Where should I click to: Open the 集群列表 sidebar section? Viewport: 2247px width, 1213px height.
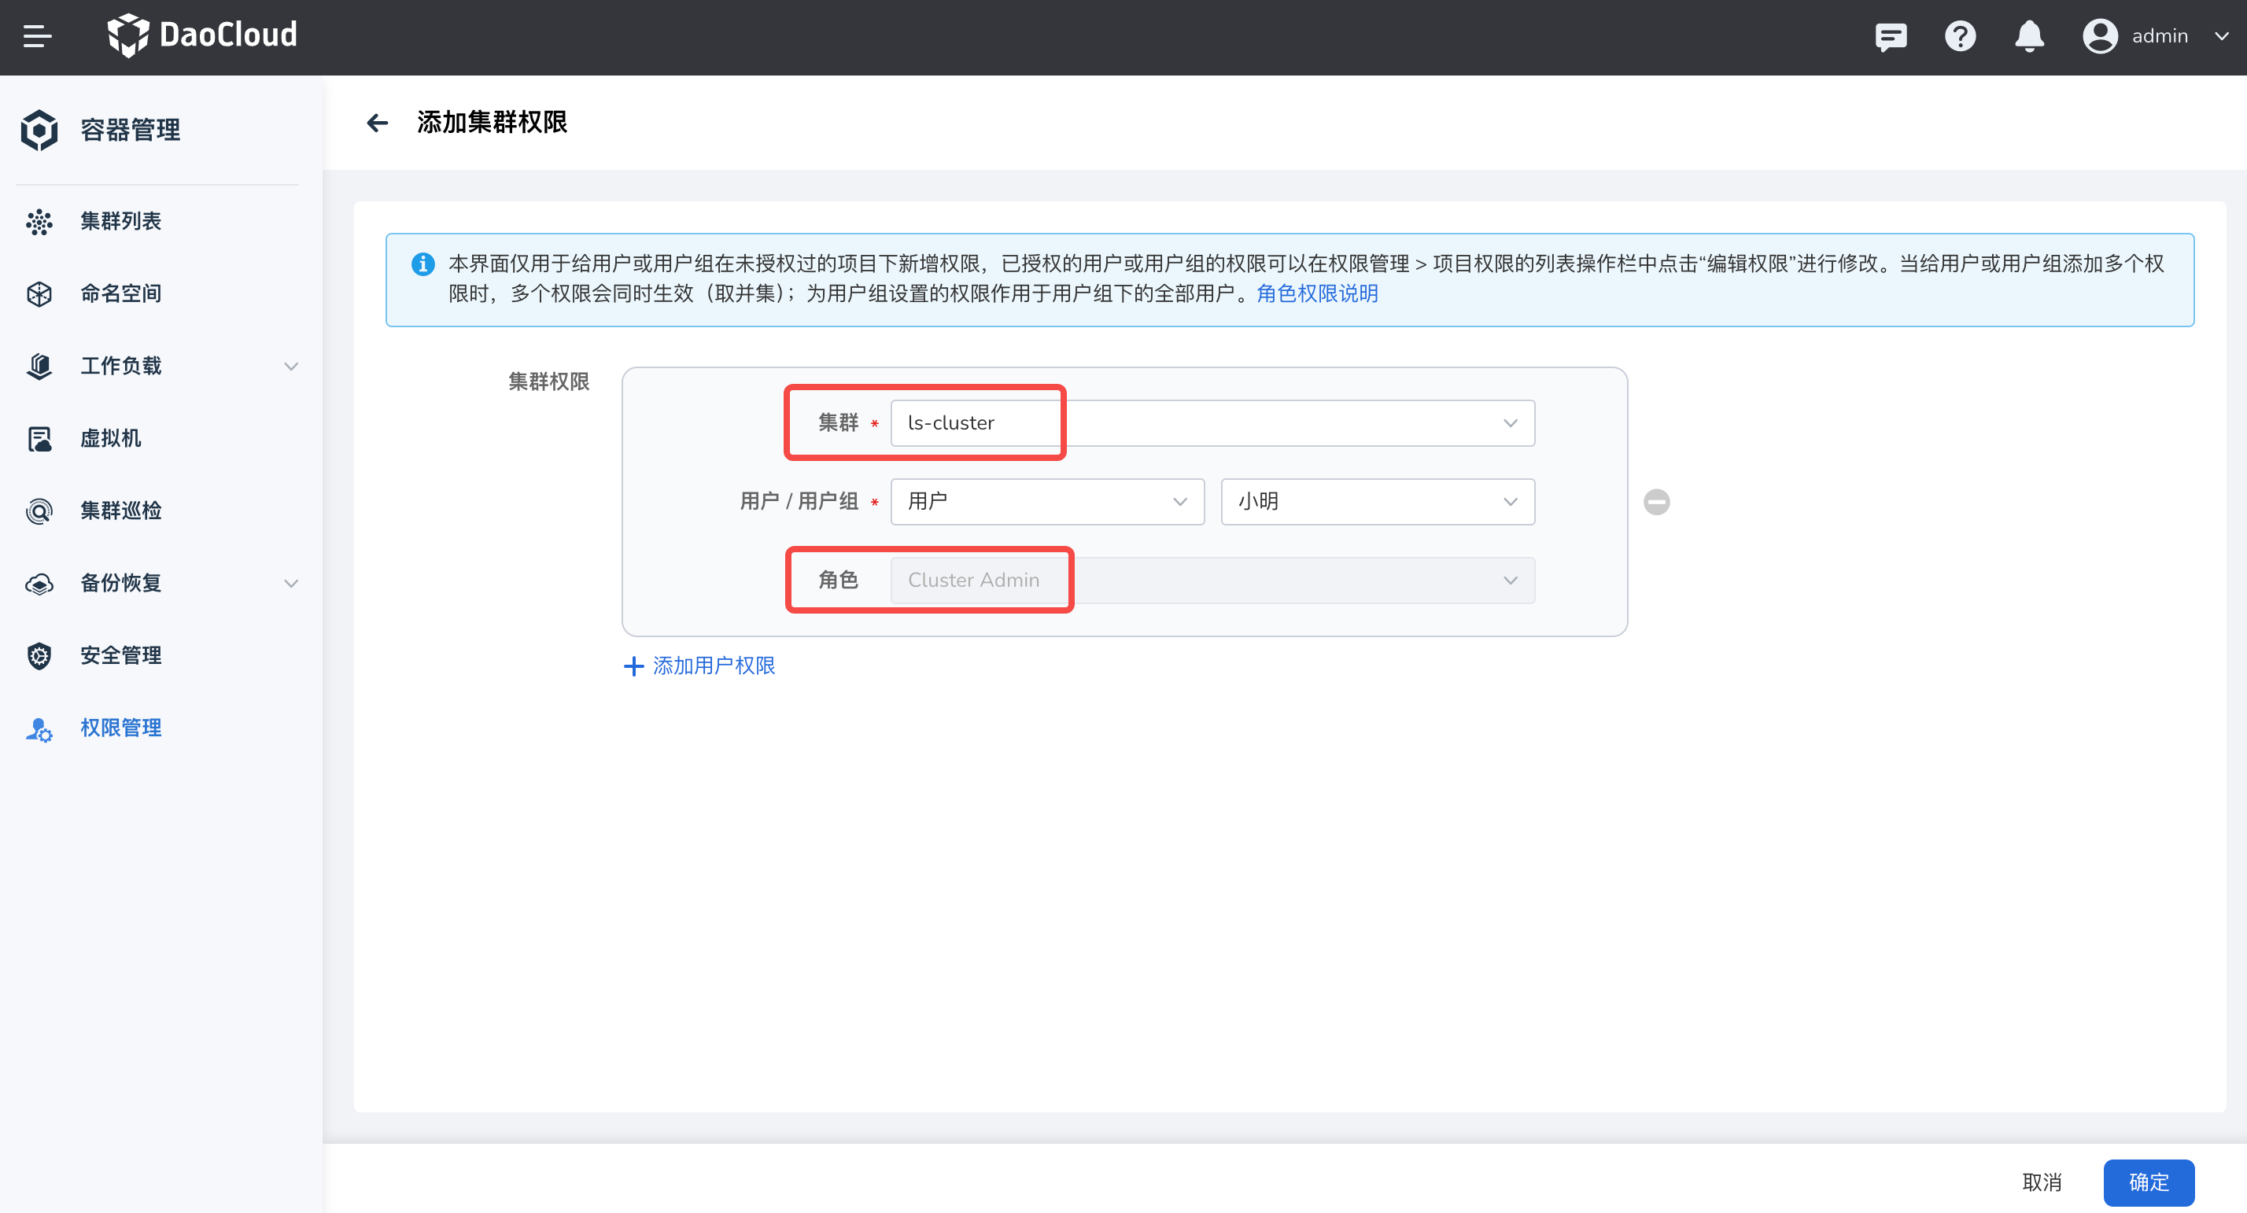(x=120, y=220)
